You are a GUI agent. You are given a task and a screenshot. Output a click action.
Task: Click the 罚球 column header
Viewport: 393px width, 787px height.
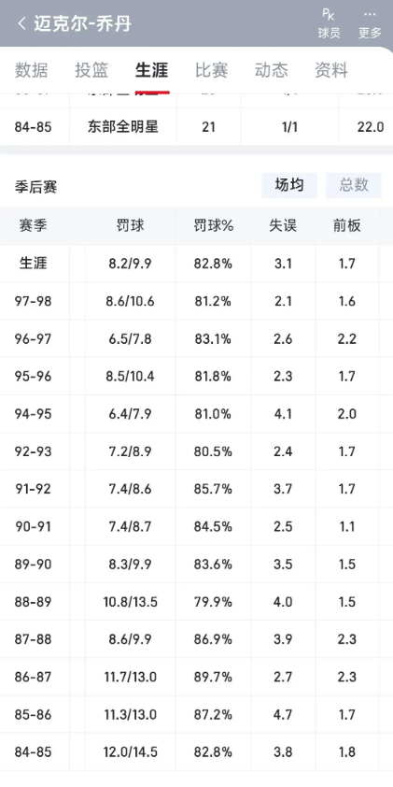130,226
